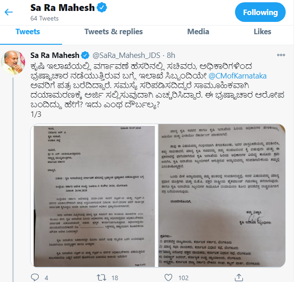Click the verified badge in the header

[102, 7]
